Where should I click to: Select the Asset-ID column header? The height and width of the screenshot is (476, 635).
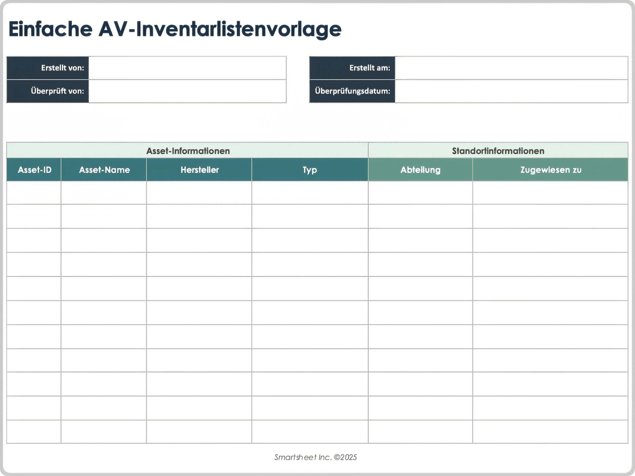tap(34, 170)
